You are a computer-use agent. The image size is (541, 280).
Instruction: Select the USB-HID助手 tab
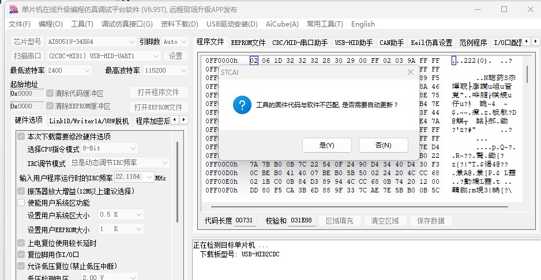(x=354, y=43)
